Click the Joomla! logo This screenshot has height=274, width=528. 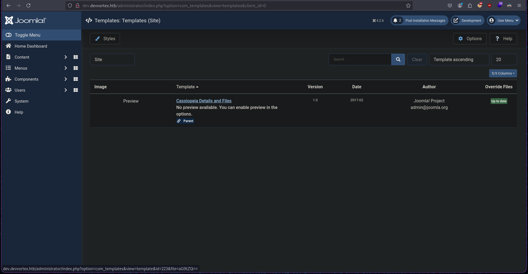click(x=26, y=20)
